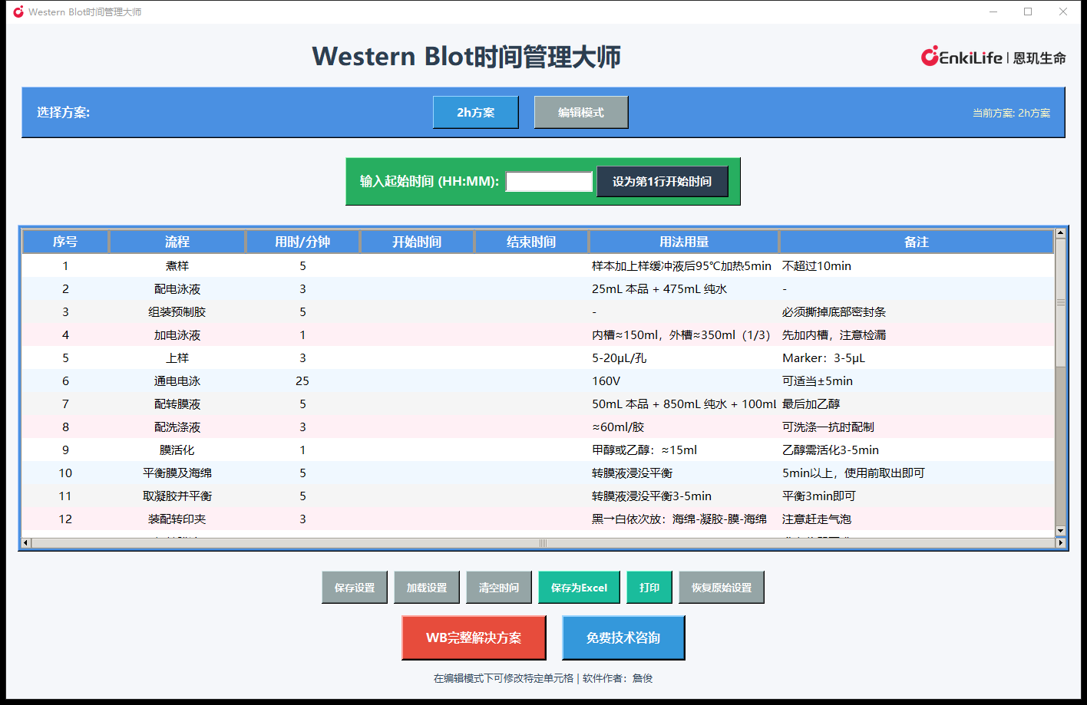This screenshot has height=705, width=1087.
Task: Select the 组装预制胶 cell
Action: tap(177, 311)
